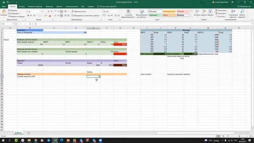
Task: Open Найти и выделить magnifier menu
Action: click(x=242, y=14)
